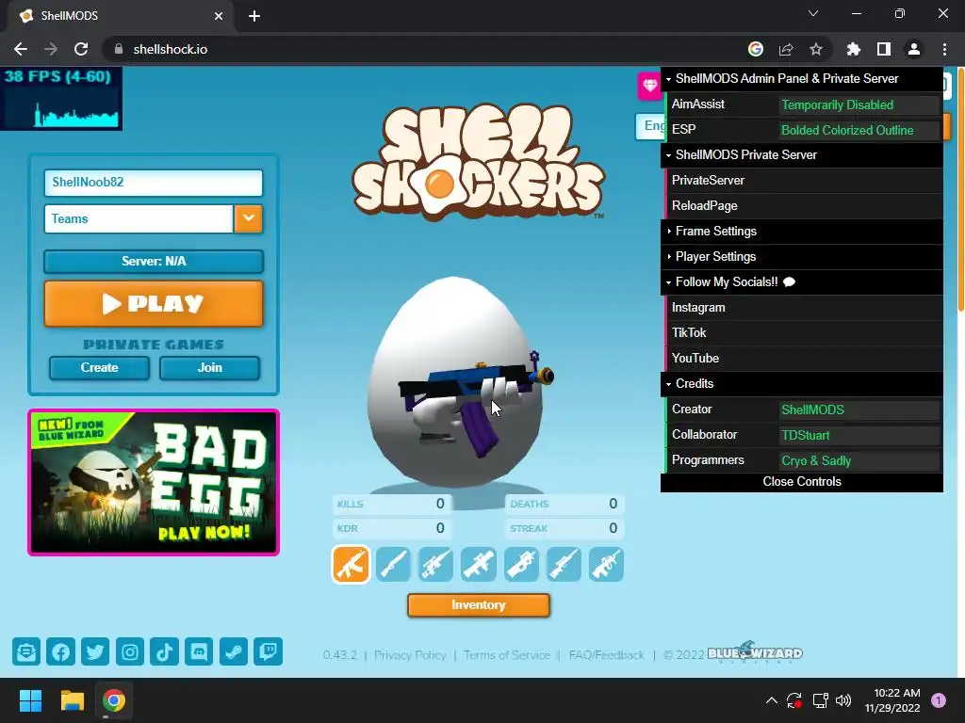Open the Twitter social icon
The image size is (965, 723).
[x=95, y=651]
